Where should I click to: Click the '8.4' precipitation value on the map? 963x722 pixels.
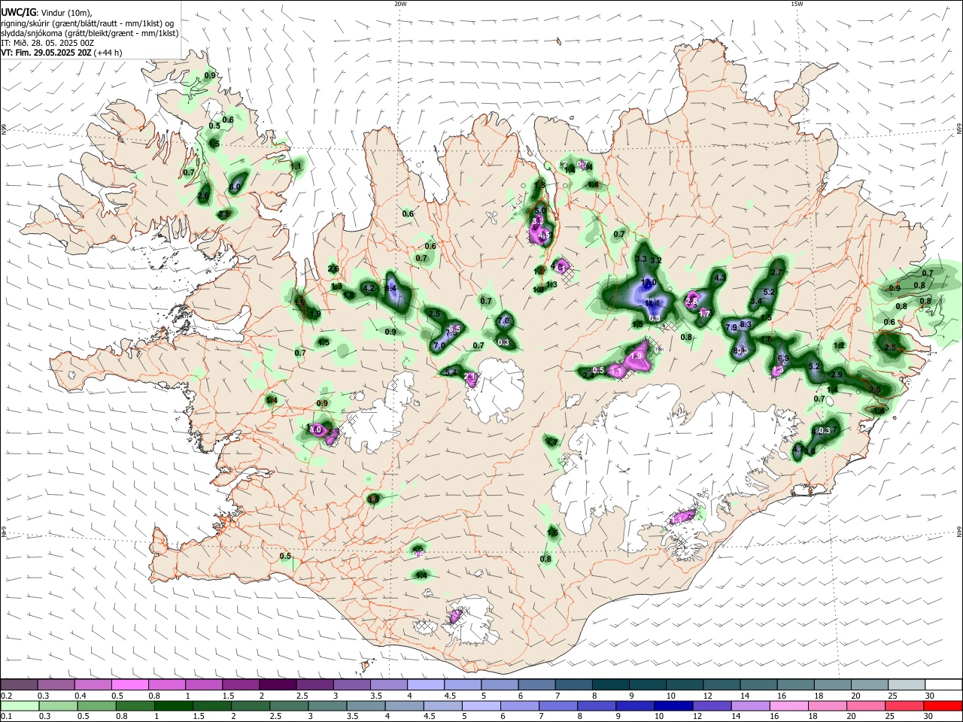coord(390,288)
